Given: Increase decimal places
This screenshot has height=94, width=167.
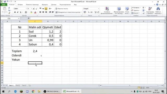Looking at the screenshot, I should click(x=95, y=12).
